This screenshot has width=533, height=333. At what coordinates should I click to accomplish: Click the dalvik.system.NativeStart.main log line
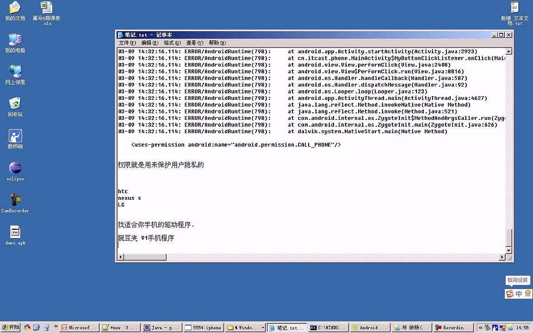(283, 131)
